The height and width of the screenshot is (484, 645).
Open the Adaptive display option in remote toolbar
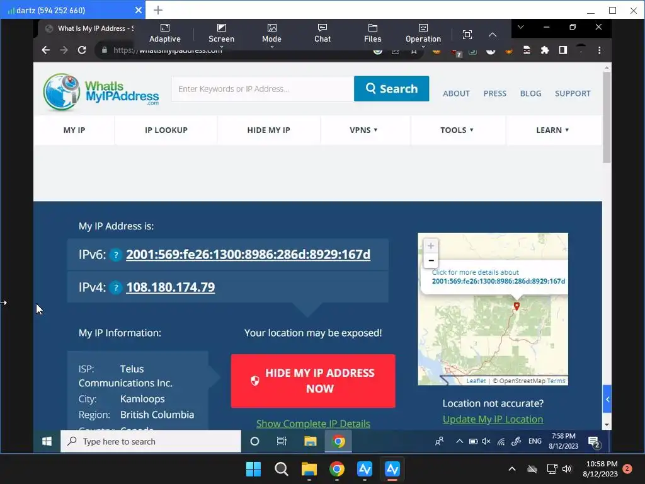[x=164, y=33]
